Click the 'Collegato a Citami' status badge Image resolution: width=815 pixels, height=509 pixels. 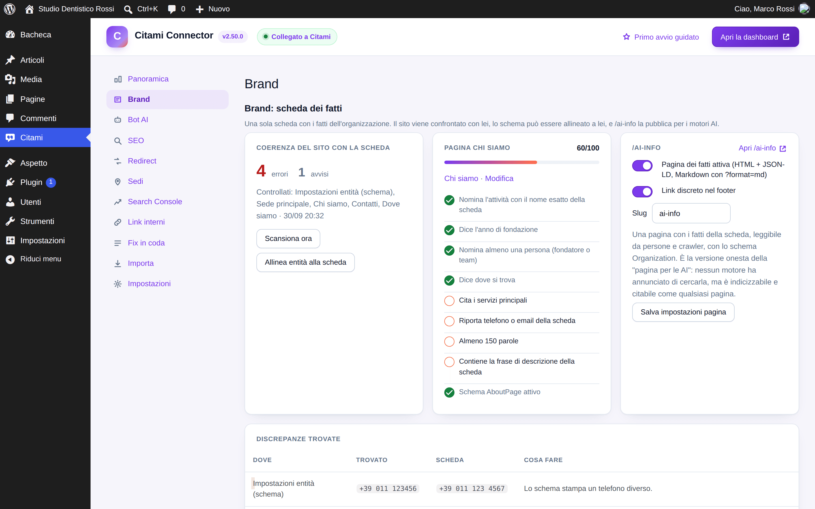297,37
